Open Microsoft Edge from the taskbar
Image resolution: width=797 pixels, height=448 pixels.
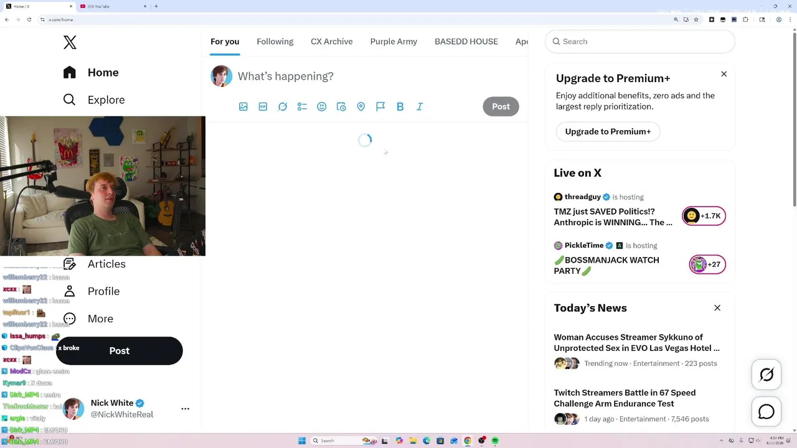tap(427, 441)
